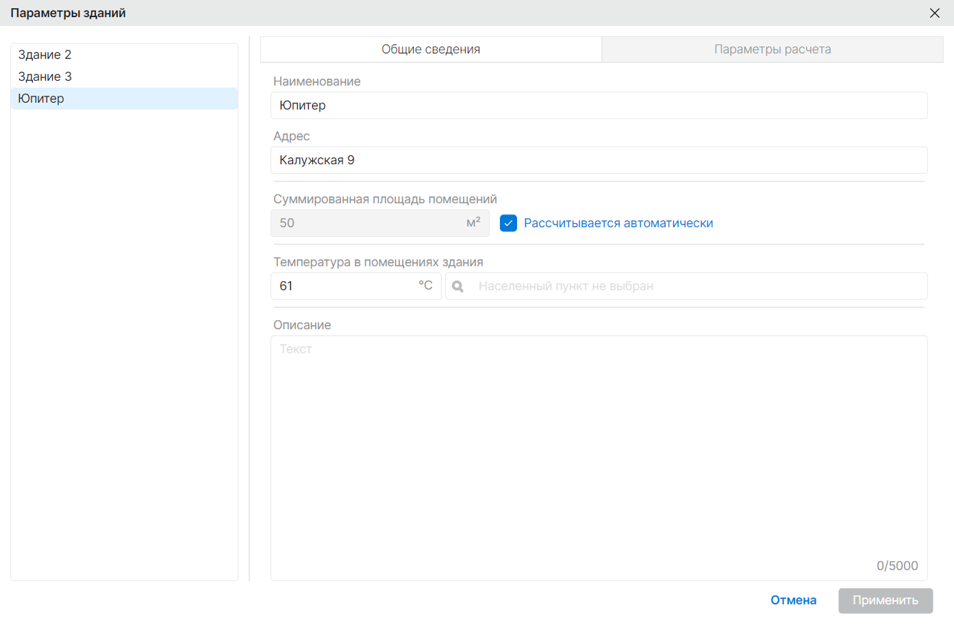
Task: Click the search magnifier icon
Action: 458,287
